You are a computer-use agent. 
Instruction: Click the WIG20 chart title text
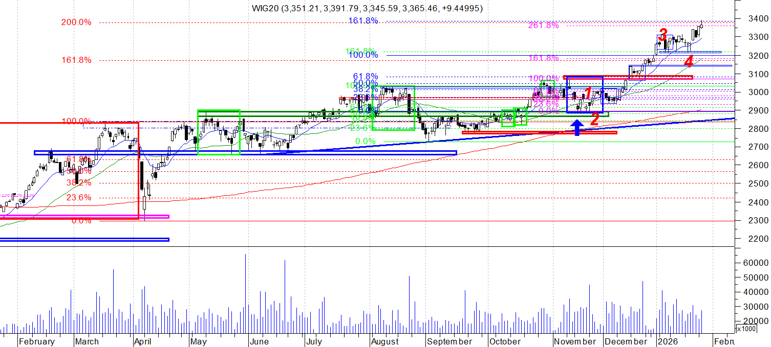click(367, 8)
